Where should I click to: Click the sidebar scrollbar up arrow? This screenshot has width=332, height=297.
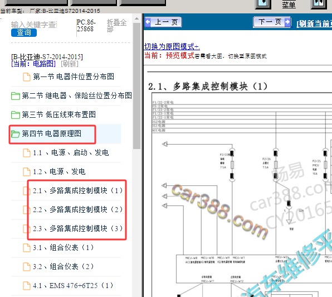point(137,18)
